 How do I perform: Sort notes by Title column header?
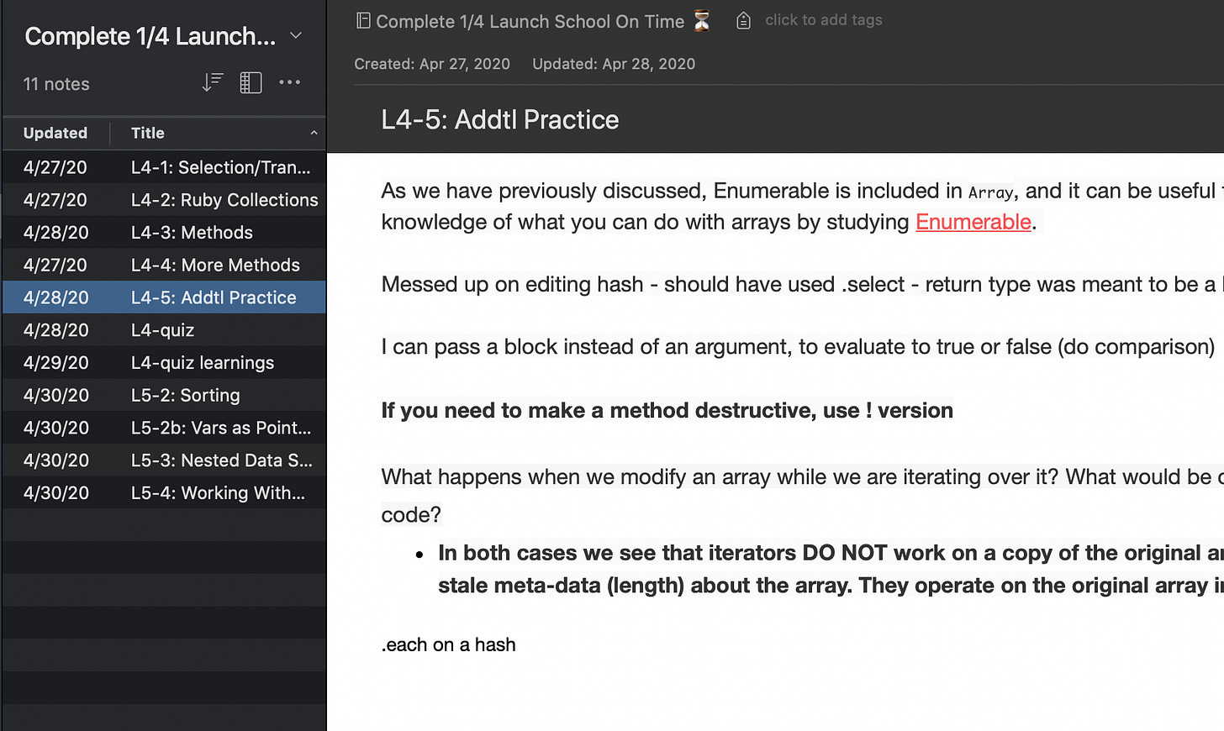pos(148,133)
